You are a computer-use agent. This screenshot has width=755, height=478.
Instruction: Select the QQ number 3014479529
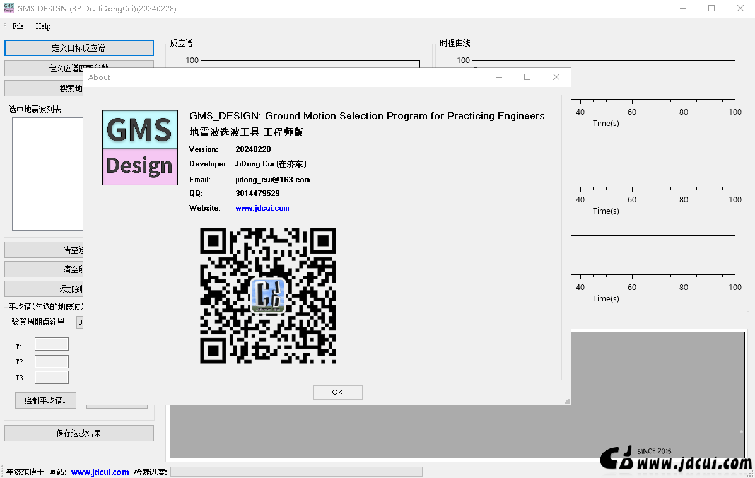pos(257,194)
